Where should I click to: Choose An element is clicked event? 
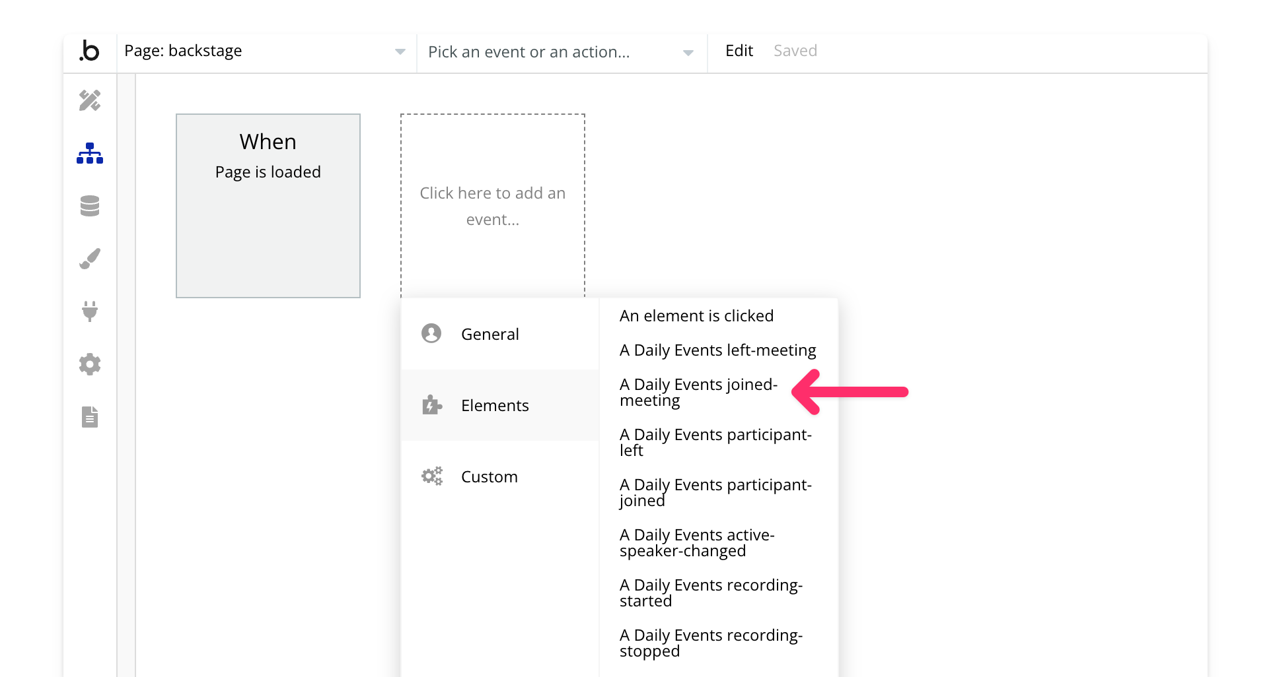(696, 316)
